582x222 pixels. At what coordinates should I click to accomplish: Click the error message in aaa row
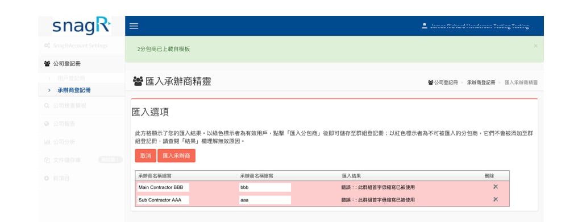pyautogui.click(x=378, y=200)
